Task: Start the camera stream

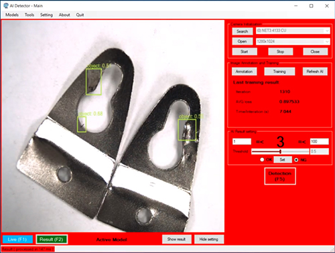Action: pyautogui.click(x=245, y=52)
